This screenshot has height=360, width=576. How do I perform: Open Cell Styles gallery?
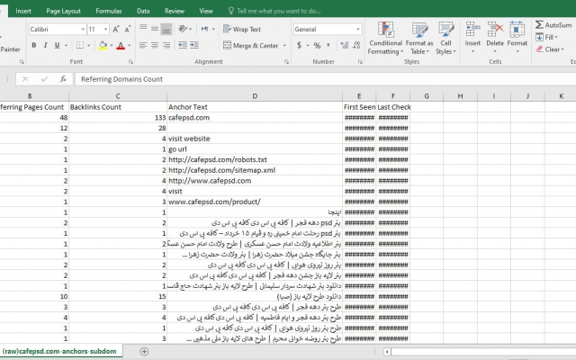point(446,38)
